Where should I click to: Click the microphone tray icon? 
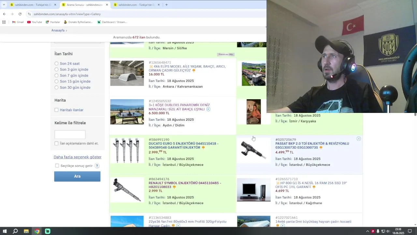click(378, 231)
